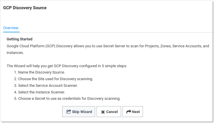
Task: Click the GCP Discovery Source title
Action: pos(25,8)
